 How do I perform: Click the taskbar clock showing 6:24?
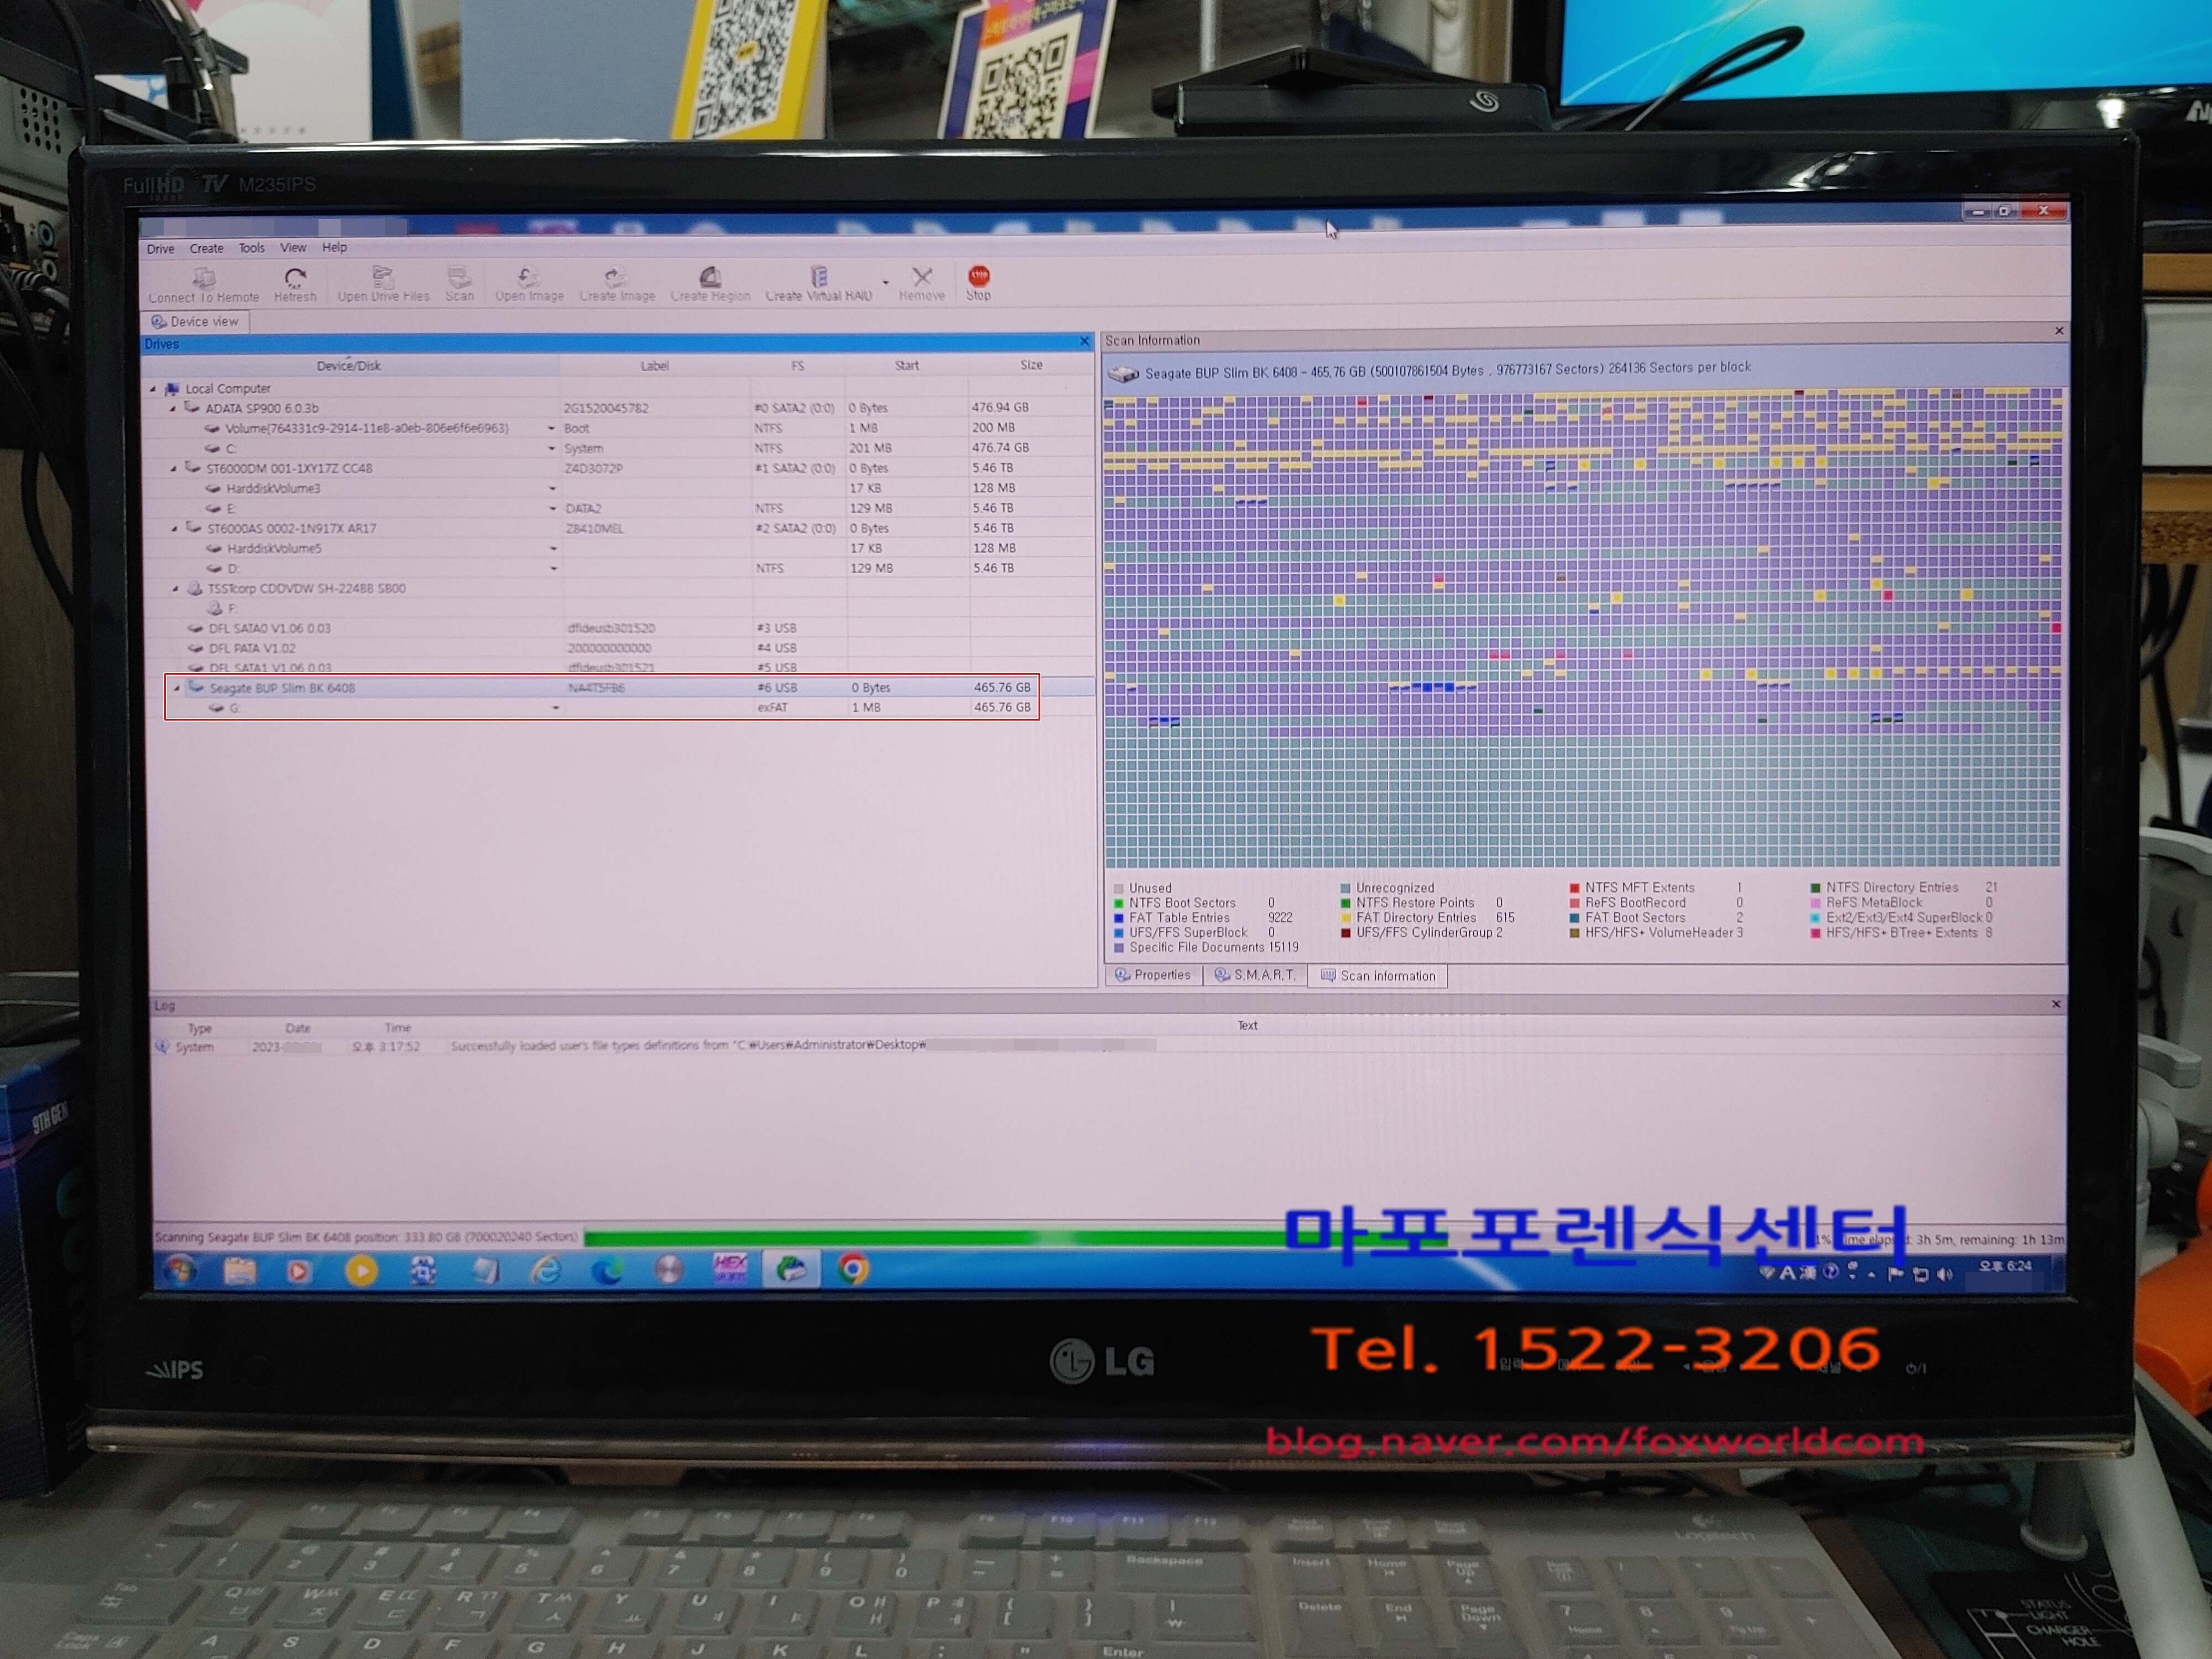[x=2005, y=1266]
